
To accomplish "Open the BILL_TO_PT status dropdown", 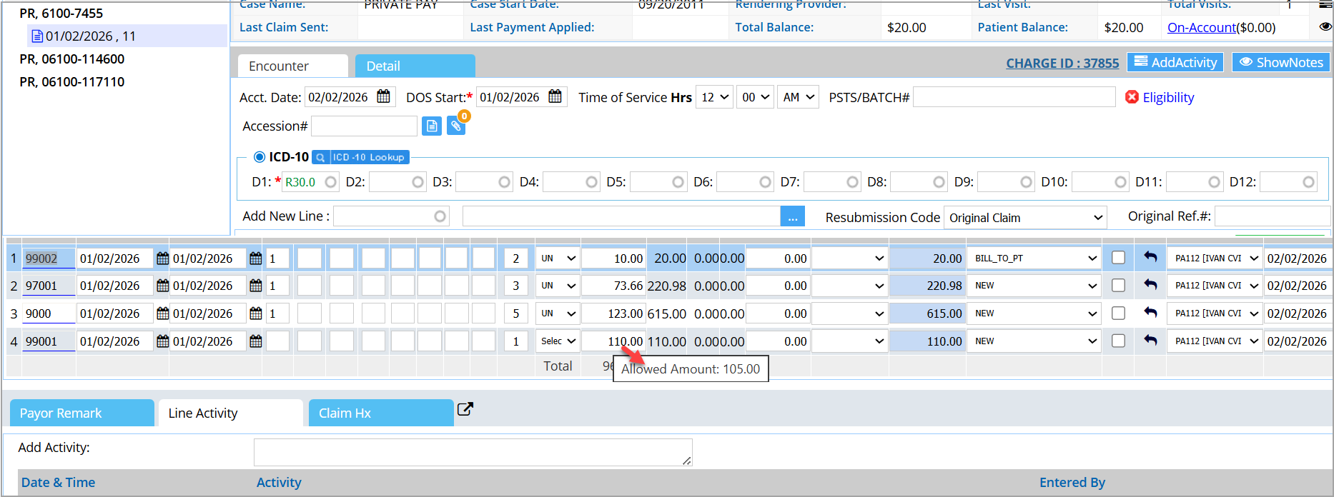I will point(1035,258).
